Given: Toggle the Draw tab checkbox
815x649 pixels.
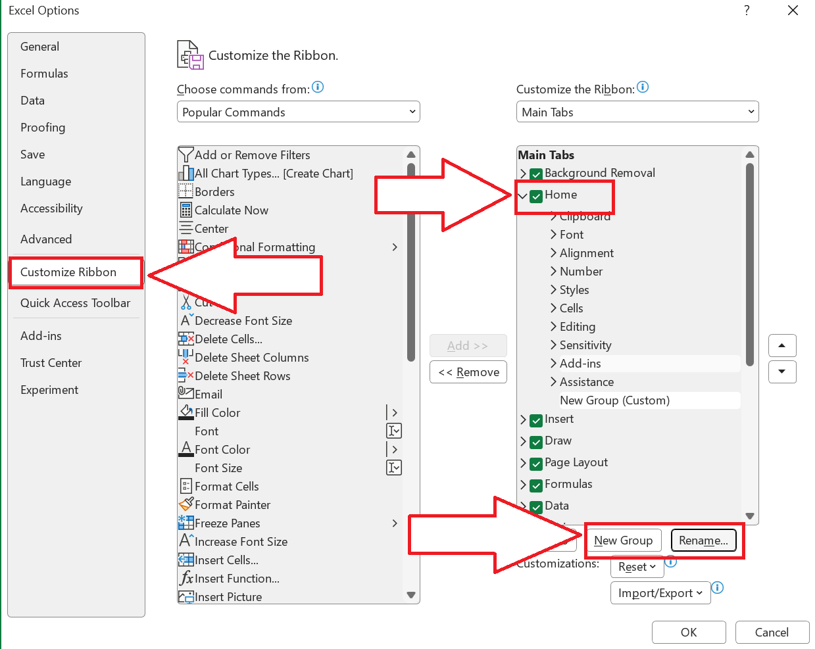Looking at the screenshot, I should click(x=536, y=441).
